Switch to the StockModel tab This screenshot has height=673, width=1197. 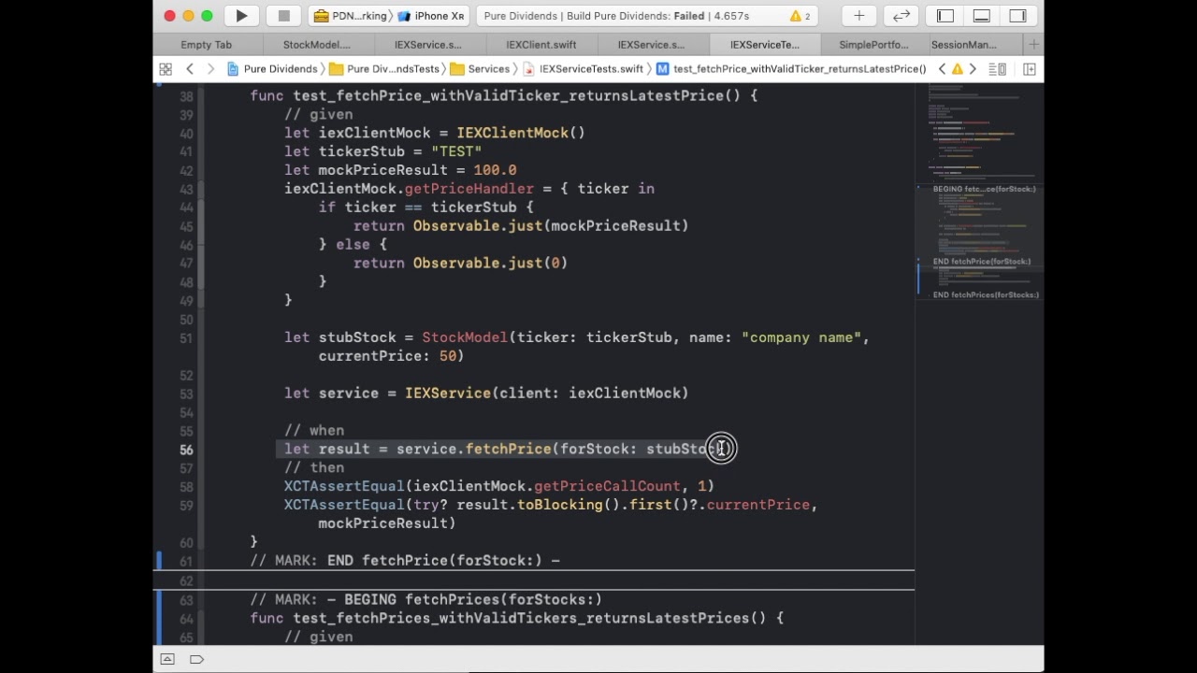(x=317, y=45)
